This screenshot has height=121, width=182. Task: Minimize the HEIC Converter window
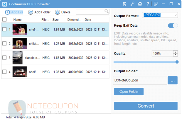pos(163,4)
